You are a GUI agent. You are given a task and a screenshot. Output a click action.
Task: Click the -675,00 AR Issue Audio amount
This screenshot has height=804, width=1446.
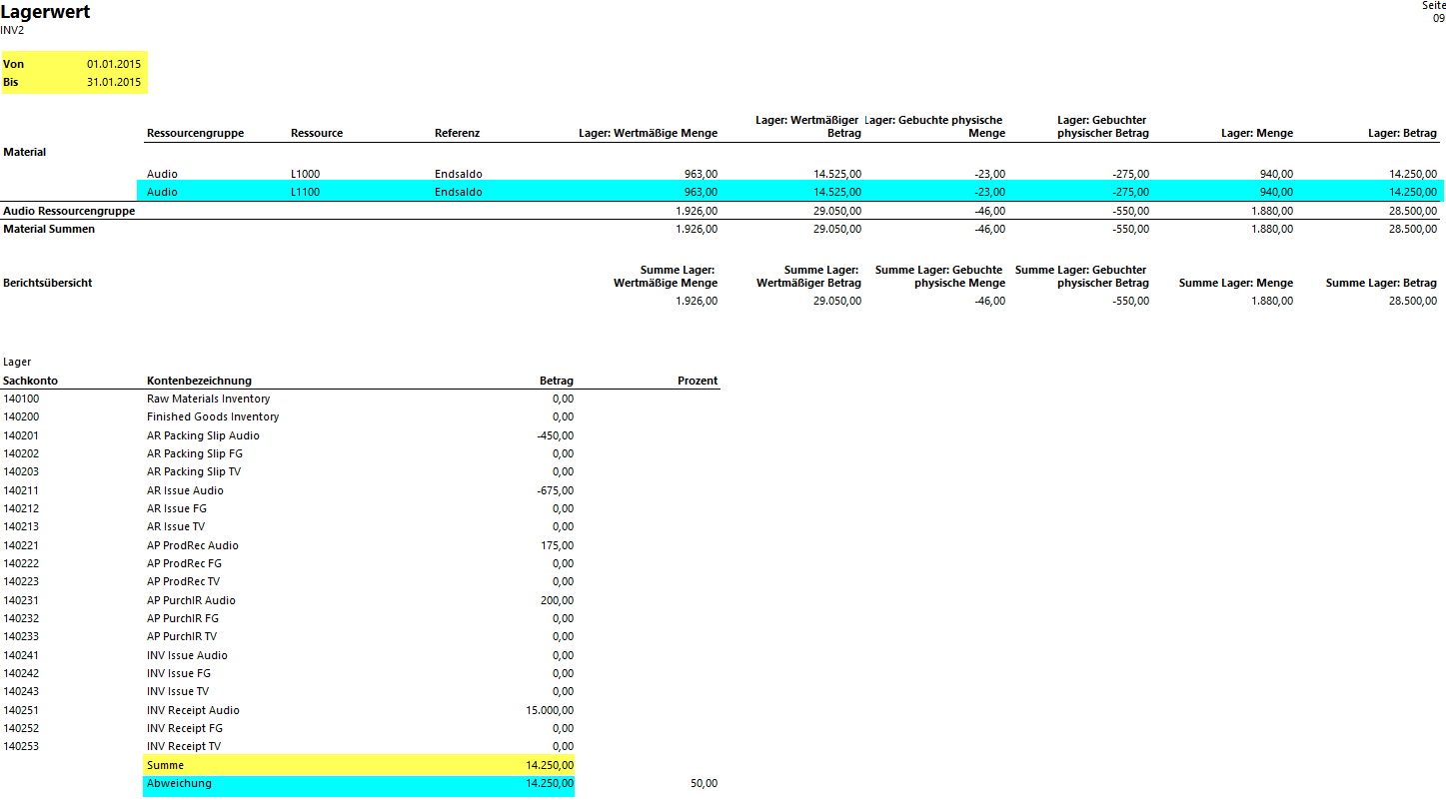click(555, 490)
